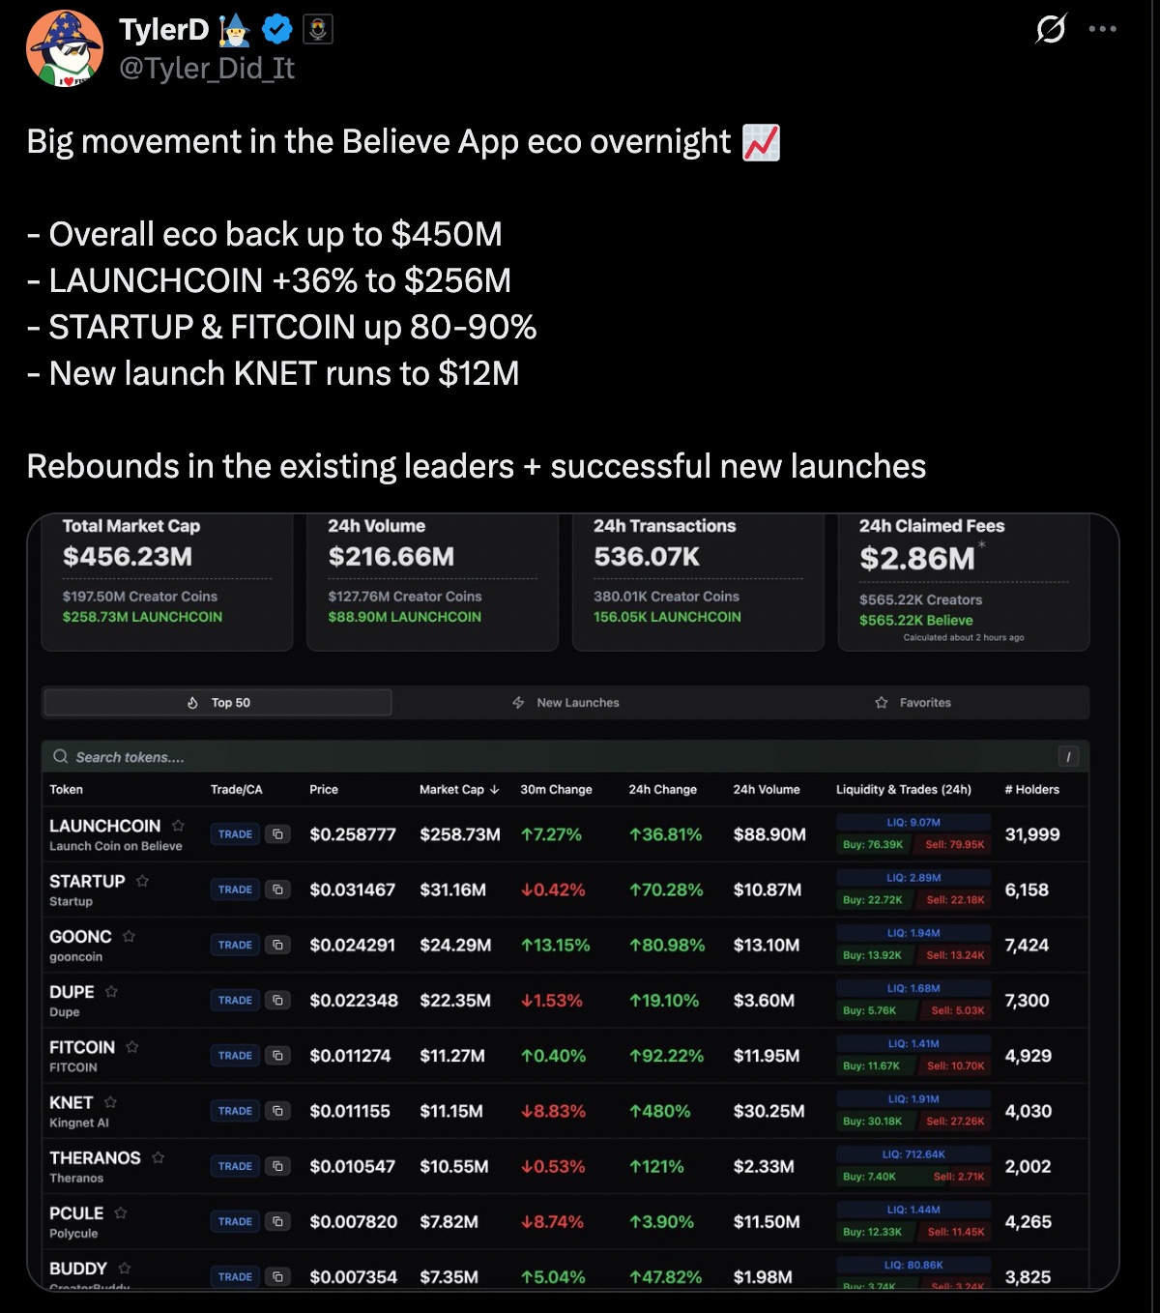1160x1313 pixels.
Task: Favorite PCULE with its star icon
Action: point(121,1212)
